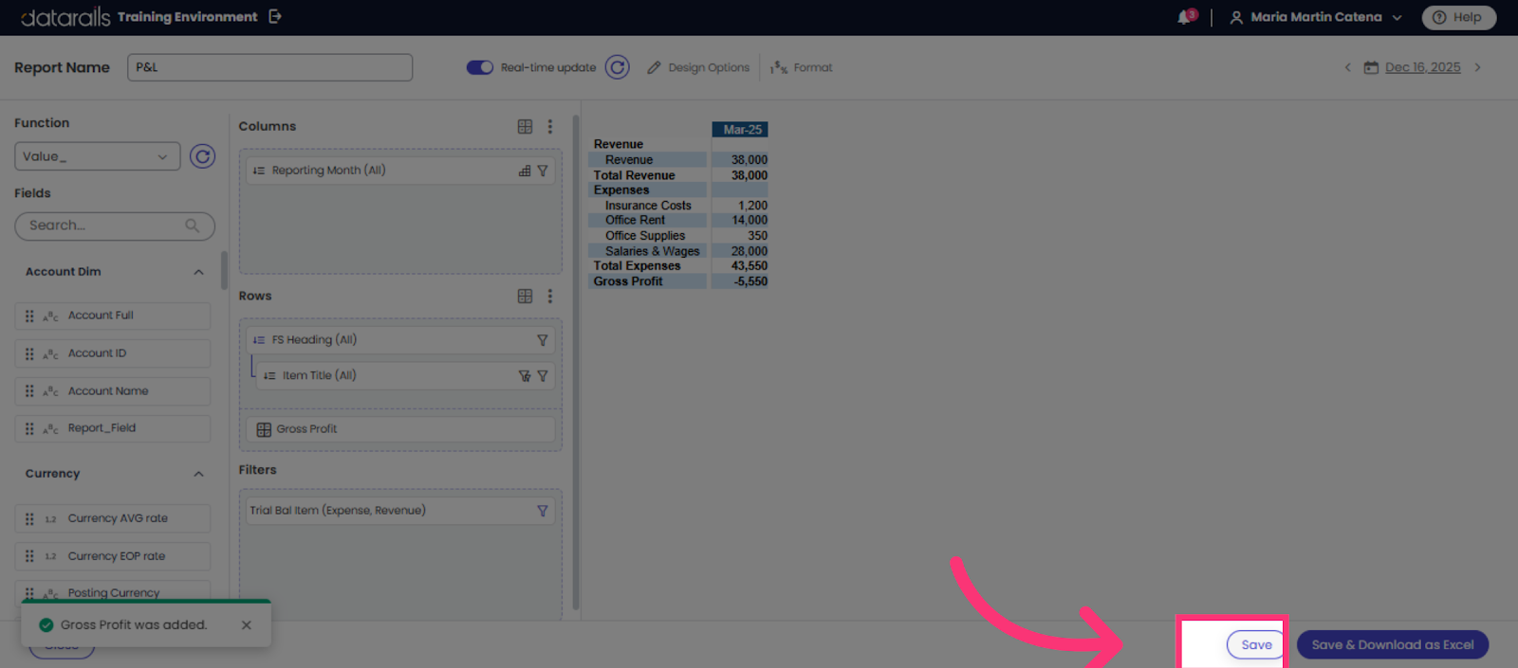
Task: Click the filter icon on FS Heading
Action: click(x=543, y=340)
